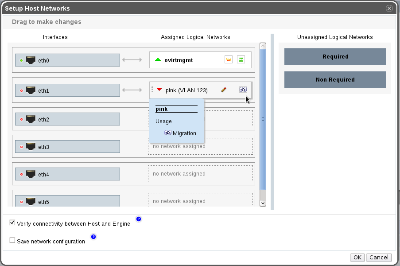Expand the Non Required networks section

click(335, 80)
